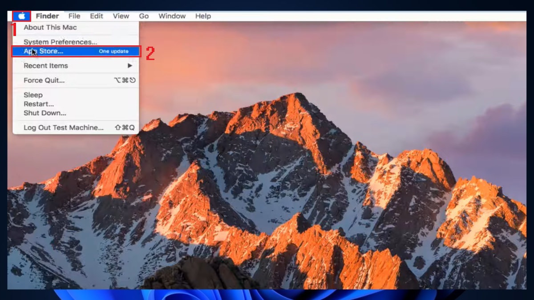Put the Mac to Sleep

pyautogui.click(x=33, y=95)
